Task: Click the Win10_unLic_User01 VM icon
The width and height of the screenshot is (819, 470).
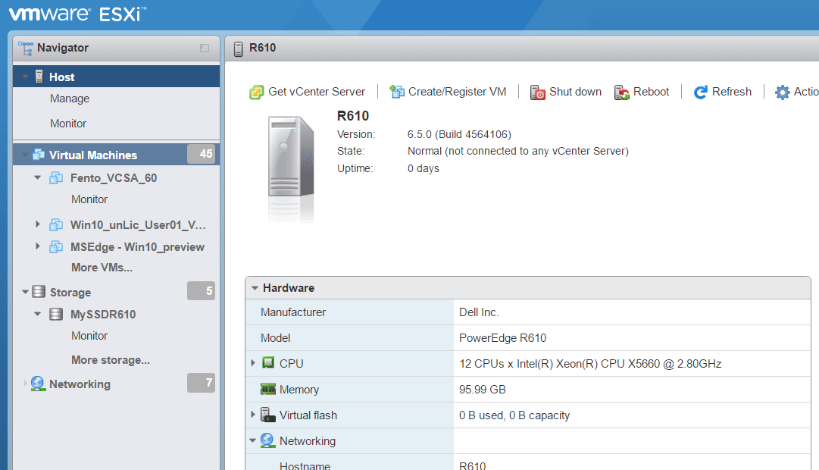Action: 56,225
